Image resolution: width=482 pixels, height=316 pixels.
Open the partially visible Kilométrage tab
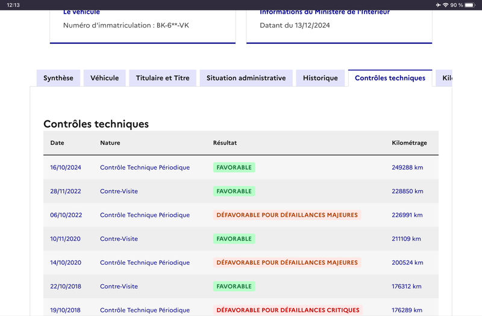[444, 78]
